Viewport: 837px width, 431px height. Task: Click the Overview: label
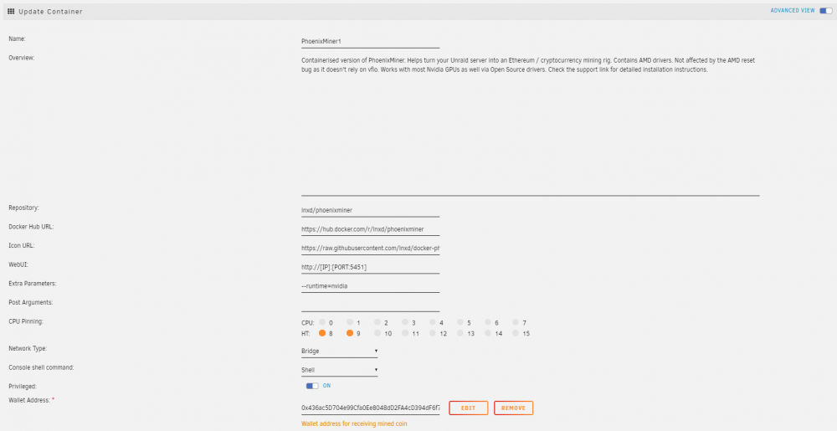(x=22, y=58)
